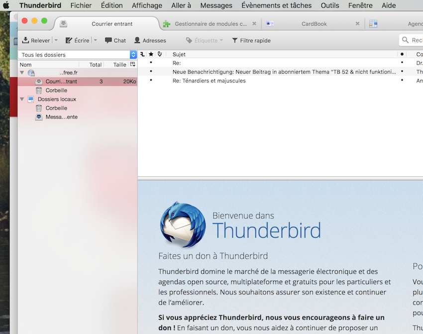Close the CardBook tab
This screenshot has width=423, height=334.
(x=357, y=24)
